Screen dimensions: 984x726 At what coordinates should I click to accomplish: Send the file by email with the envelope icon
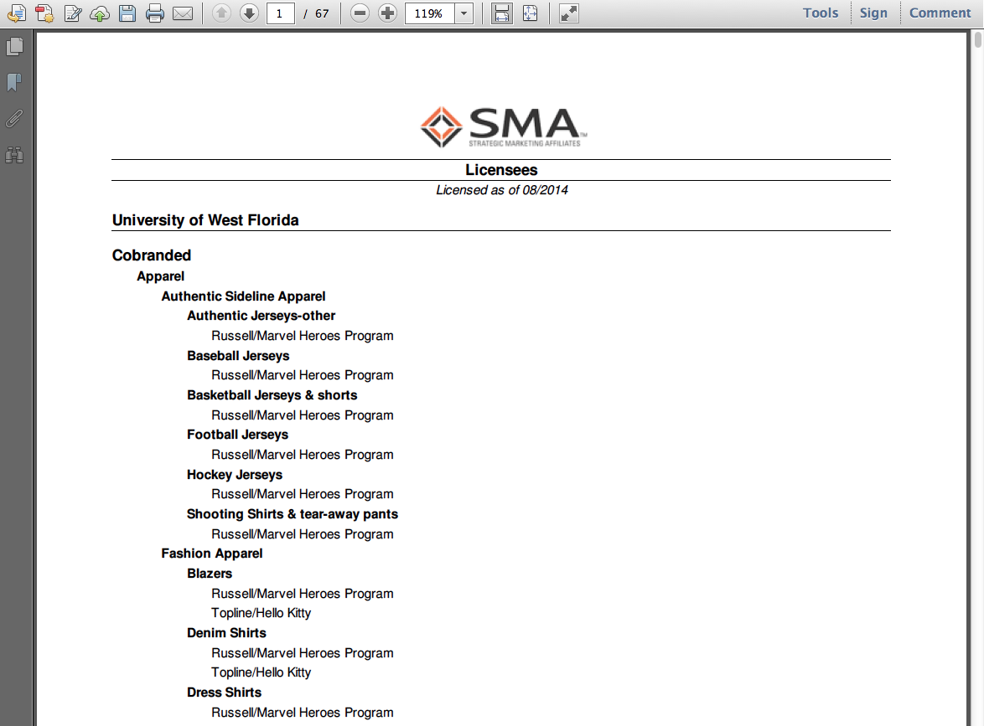click(183, 13)
